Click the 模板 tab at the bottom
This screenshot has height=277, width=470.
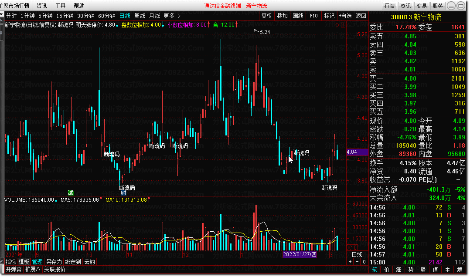(24, 262)
